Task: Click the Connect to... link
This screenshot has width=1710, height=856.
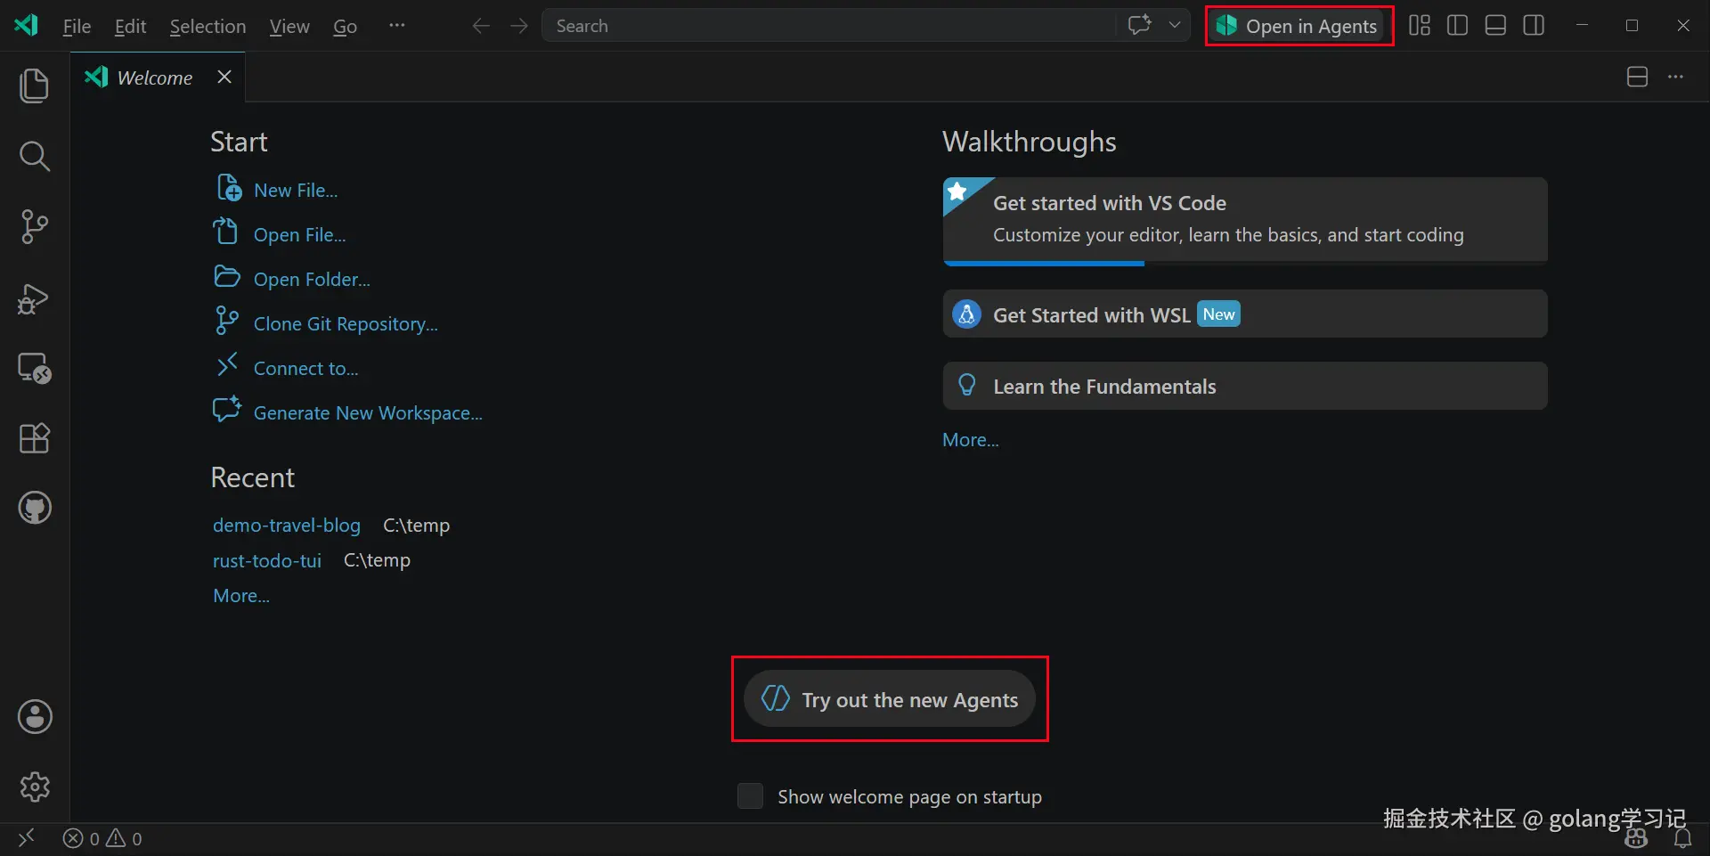Action: [x=305, y=368]
